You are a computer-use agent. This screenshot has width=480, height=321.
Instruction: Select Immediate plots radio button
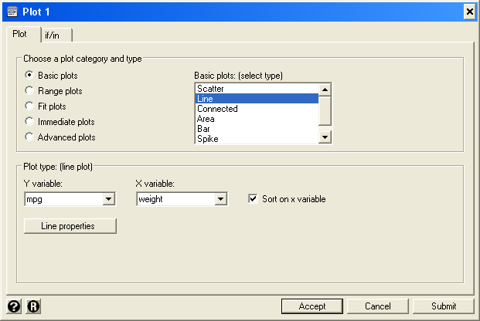pos(29,122)
